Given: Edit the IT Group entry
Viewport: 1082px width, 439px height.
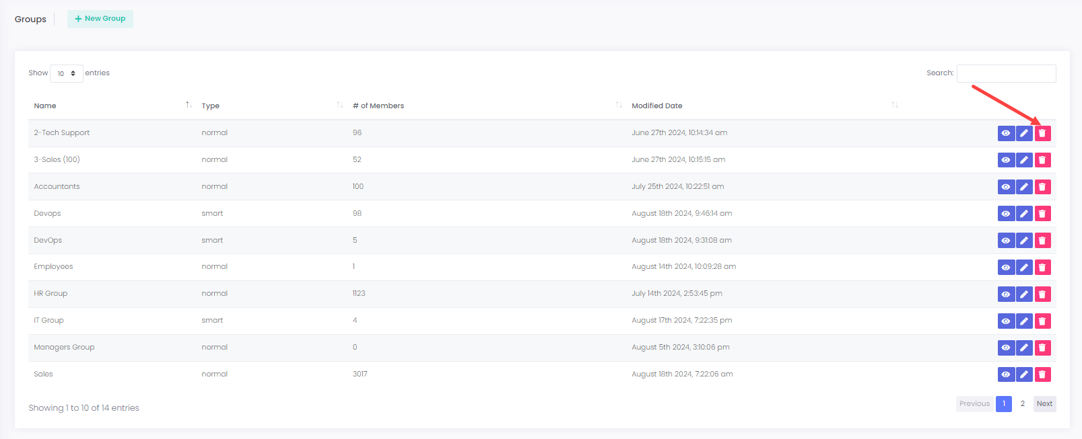Looking at the screenshot, I should (1024, 321).
